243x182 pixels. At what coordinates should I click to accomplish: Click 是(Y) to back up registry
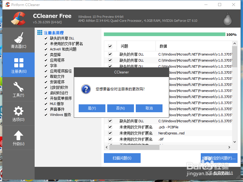(92, 108)
